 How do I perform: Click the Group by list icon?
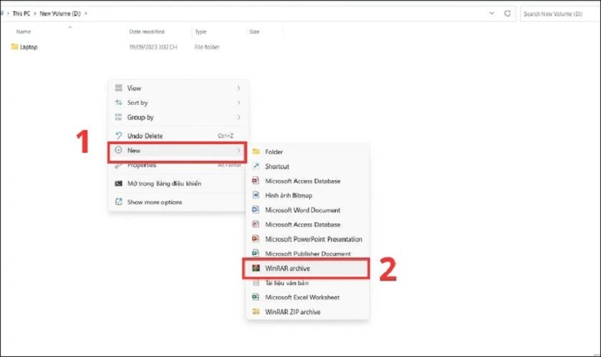[118, 117]
